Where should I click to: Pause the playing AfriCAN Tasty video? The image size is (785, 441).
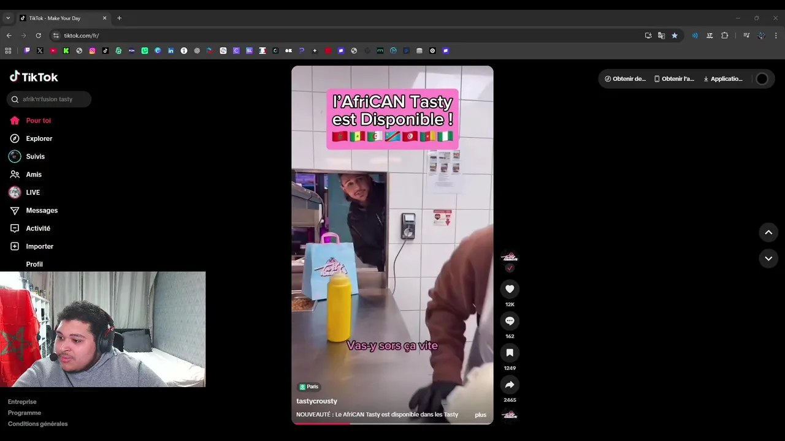392,245
